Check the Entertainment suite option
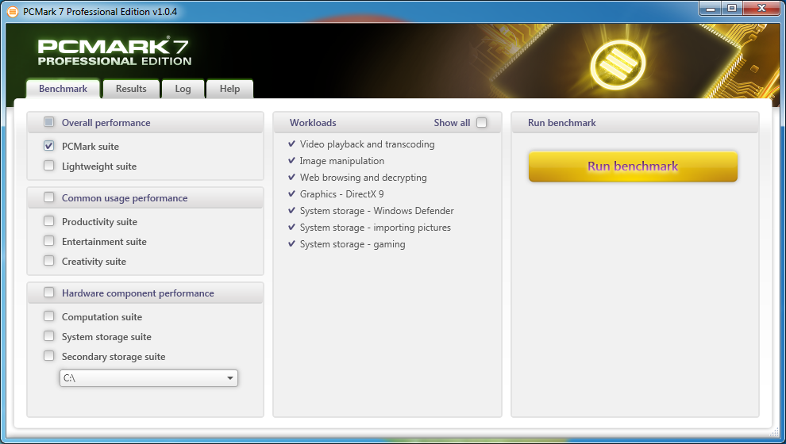 tap(48, 241)
